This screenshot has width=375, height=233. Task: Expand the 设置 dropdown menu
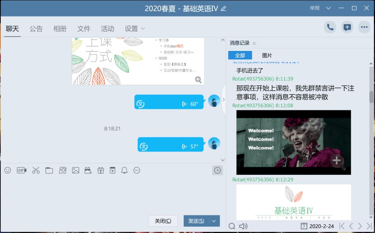click(x=135, y=29)
